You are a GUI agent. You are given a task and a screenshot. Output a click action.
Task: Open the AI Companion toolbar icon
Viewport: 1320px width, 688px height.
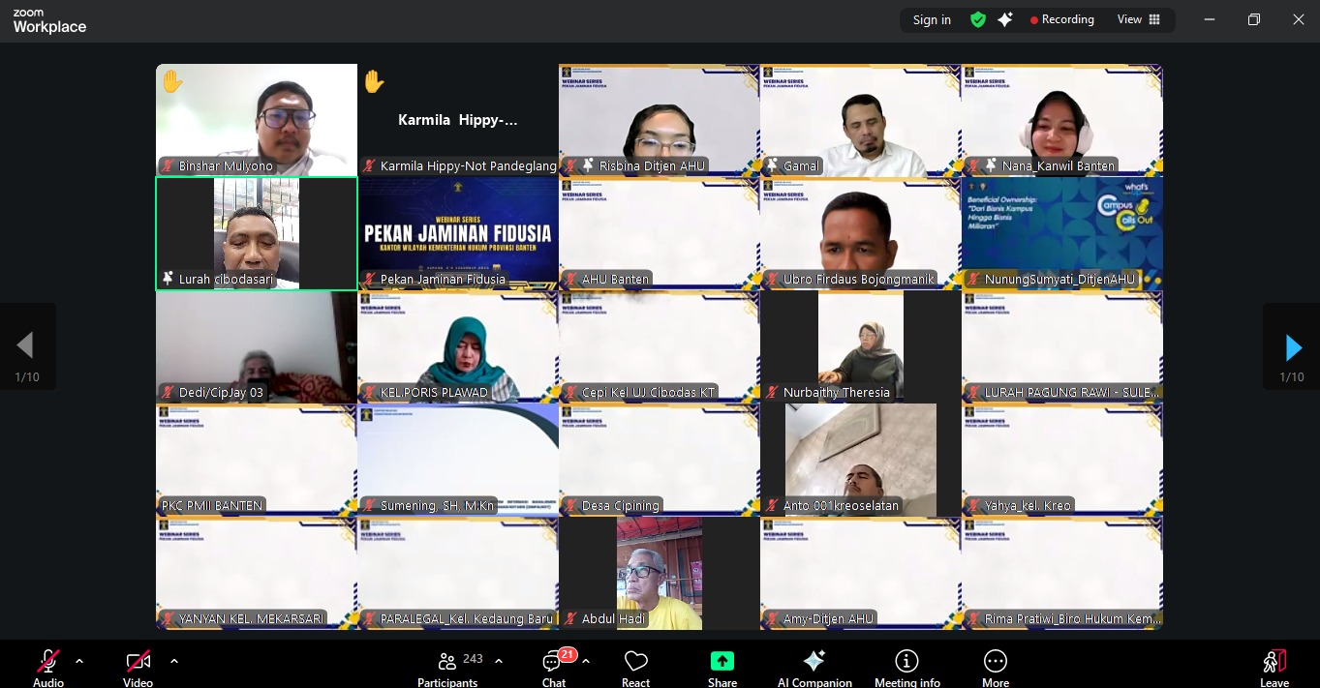pyautogui.click(x=814, y=662)
